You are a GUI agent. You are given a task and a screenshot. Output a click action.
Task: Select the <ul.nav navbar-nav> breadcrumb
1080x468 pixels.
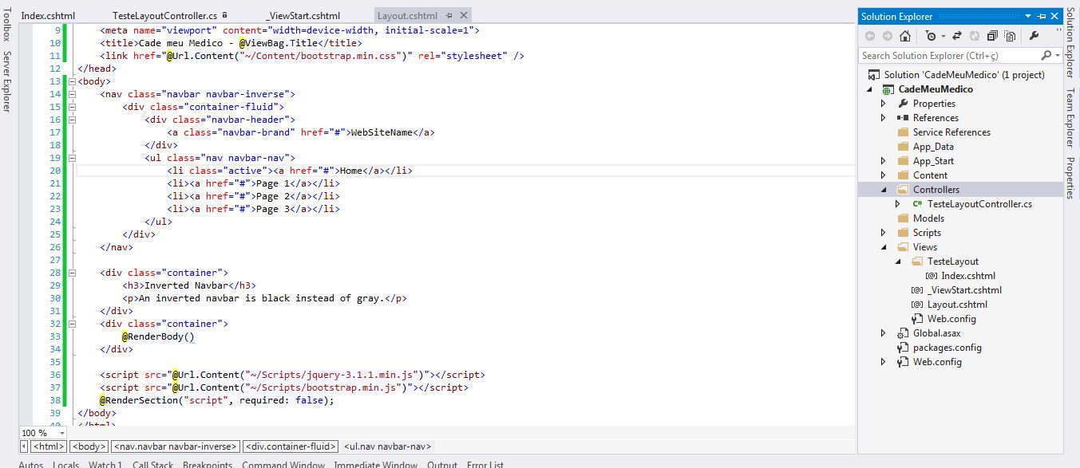coord(387,446)
